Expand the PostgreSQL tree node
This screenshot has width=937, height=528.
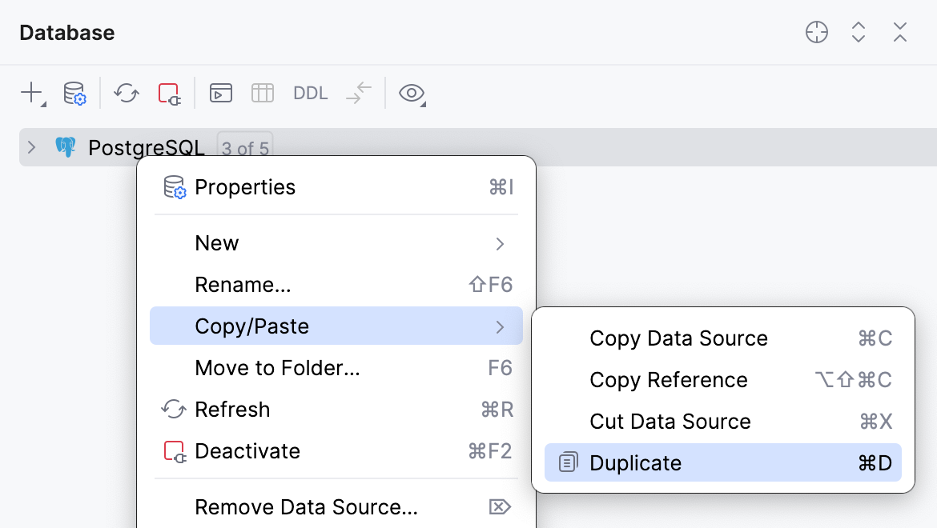(31, 147)
